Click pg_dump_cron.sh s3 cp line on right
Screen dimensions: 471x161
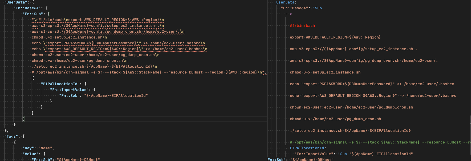[364, 61]
